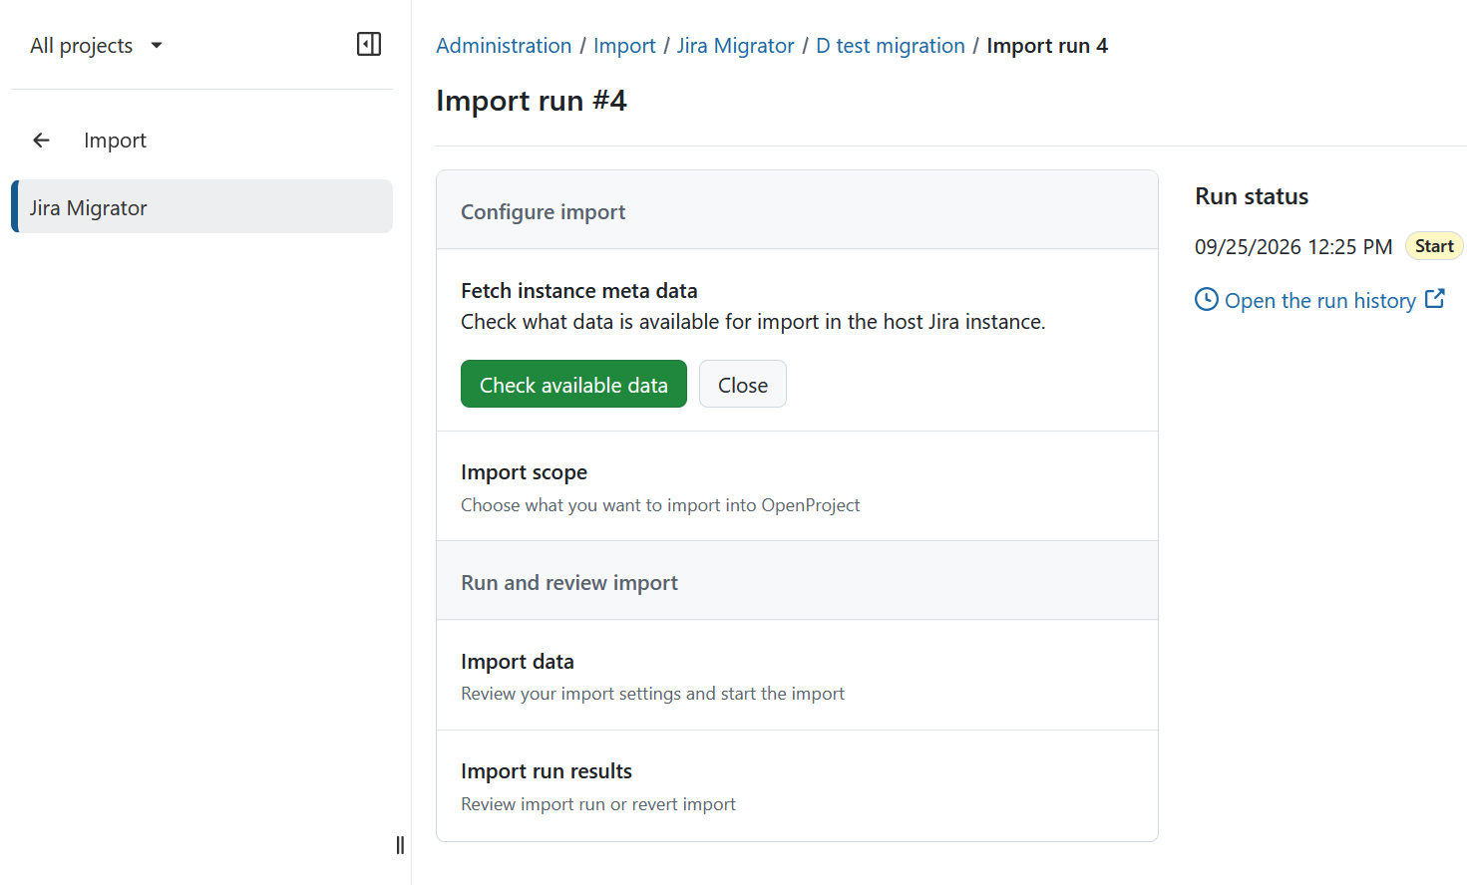The height and width of the screenshot is (885, 1467).
Task: Click the 09/25/2026 12:25 PM timestamp
Action: [1293, 246]
